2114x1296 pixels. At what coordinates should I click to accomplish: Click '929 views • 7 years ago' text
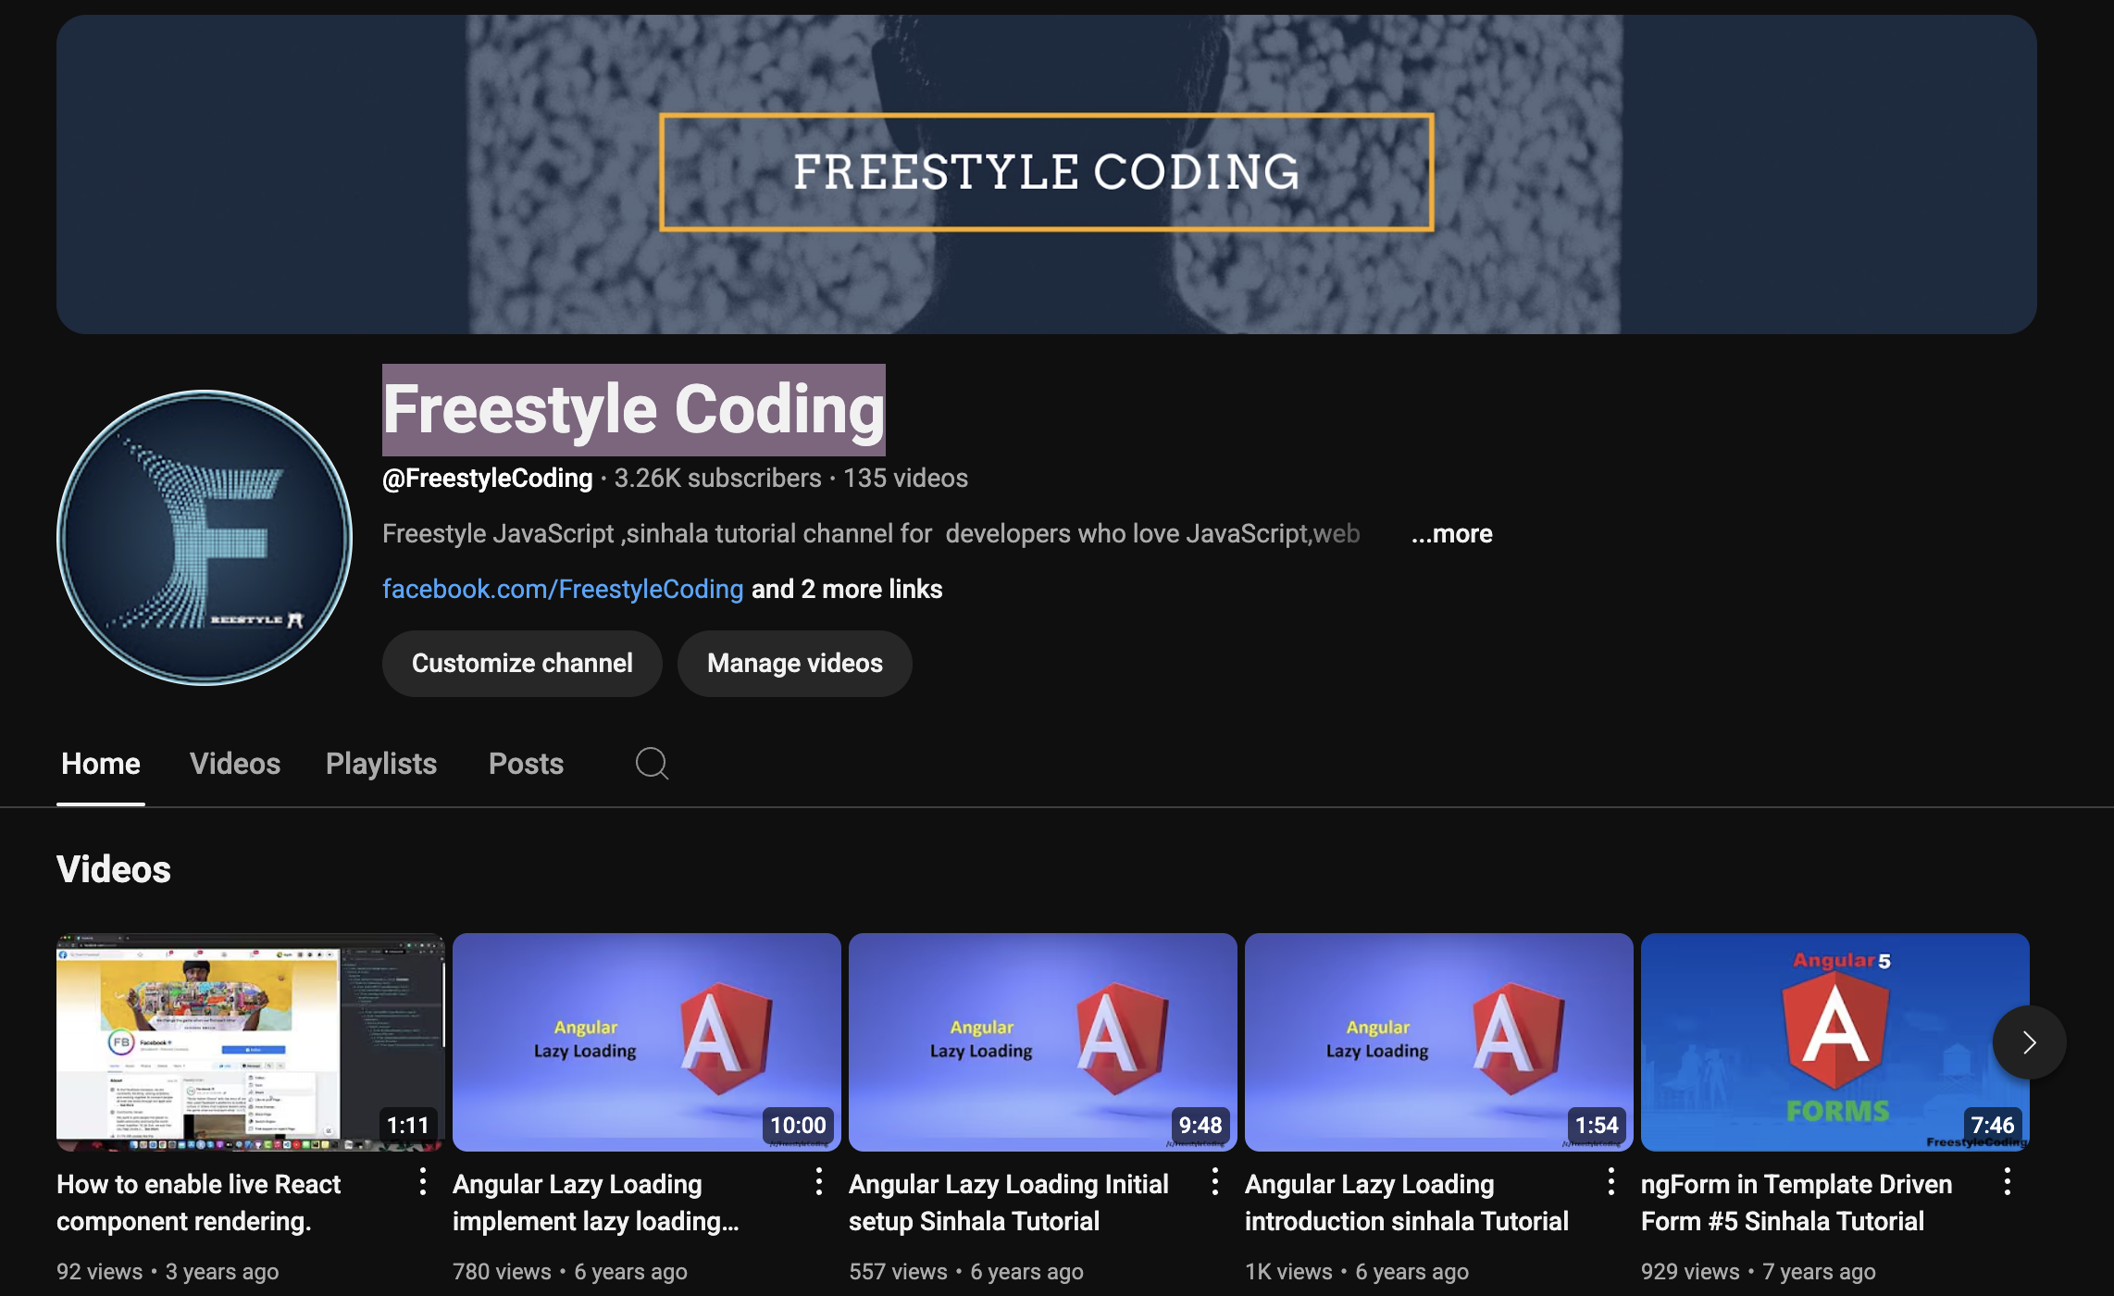tap(1759, 1272)
